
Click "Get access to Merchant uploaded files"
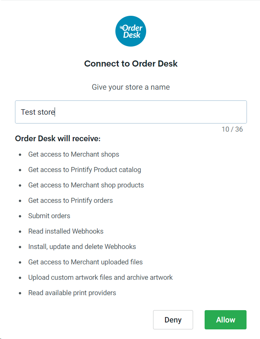pyautogui.click(x=85, y=262)
